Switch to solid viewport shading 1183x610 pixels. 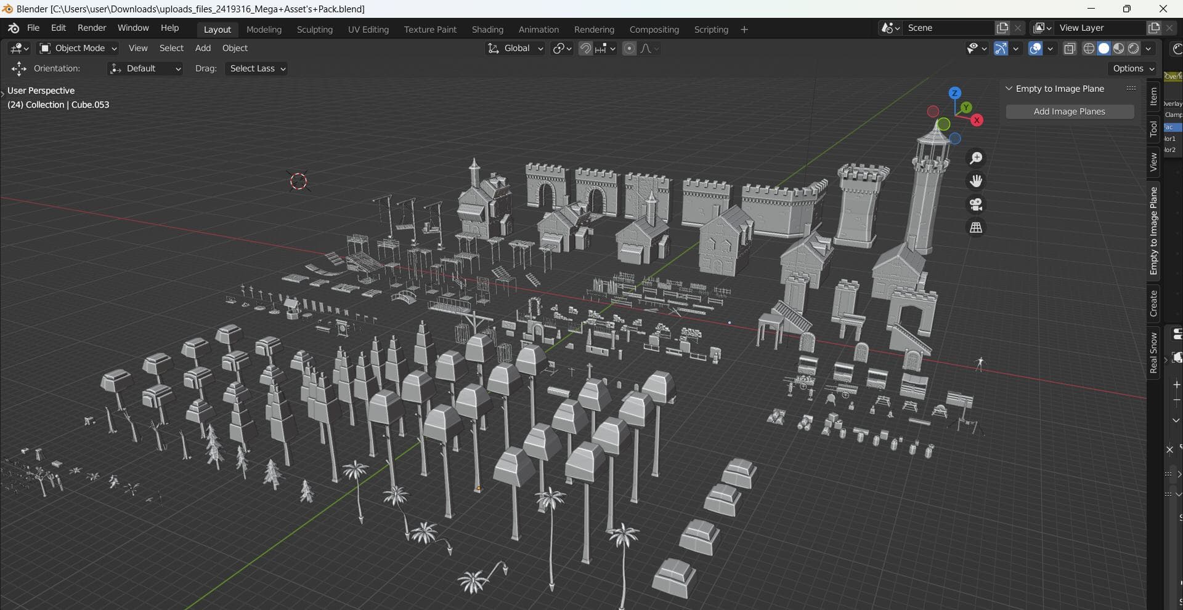(x=1104, y=48)
